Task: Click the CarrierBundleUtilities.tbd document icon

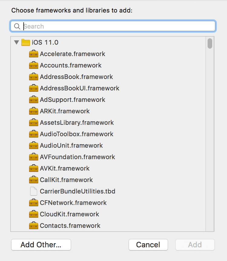Action: 34,191
